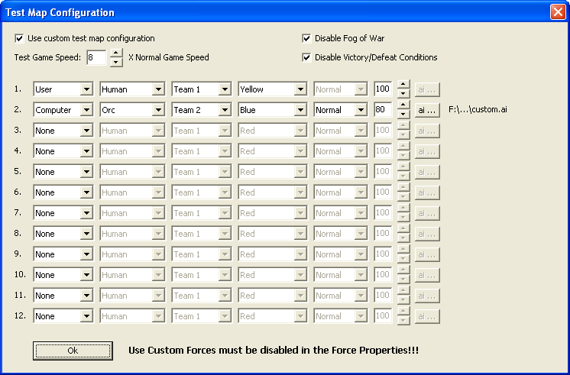Click player 2 resource field showing 80
This screenshot has width=570, height=375.
coord(383,110)
